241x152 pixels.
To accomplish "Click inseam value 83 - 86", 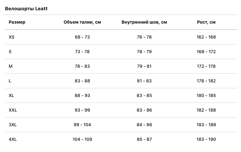I will [x=144, y=110].
